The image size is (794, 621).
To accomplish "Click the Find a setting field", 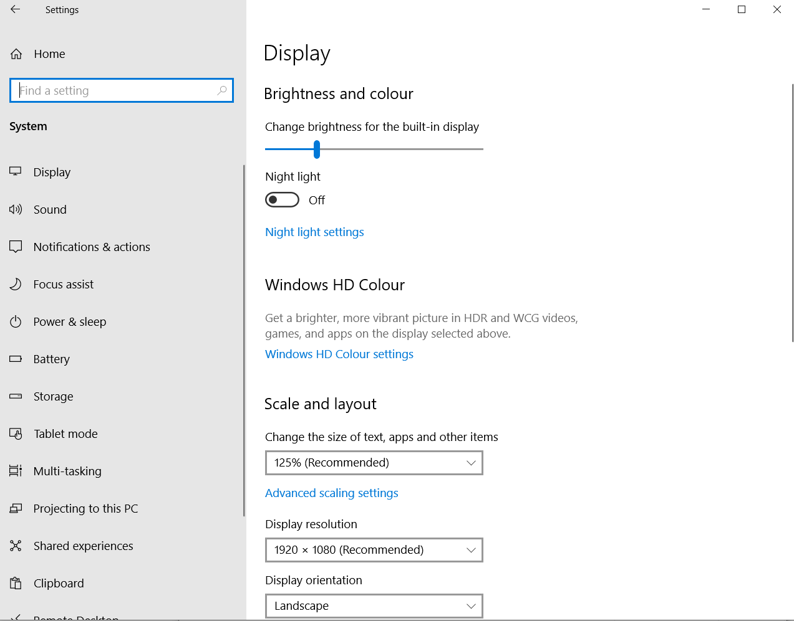I will coord(122,90).
